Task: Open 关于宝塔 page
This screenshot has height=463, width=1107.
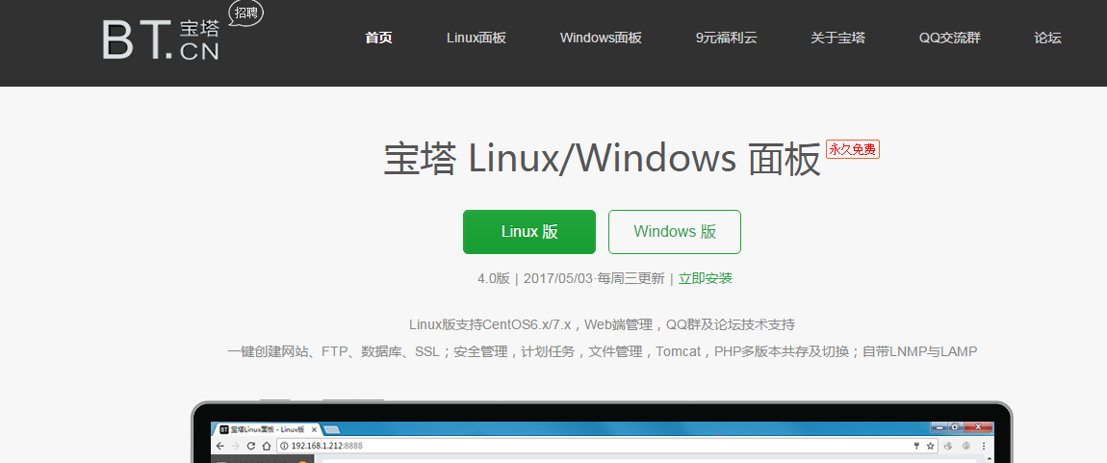Action: 837,39
